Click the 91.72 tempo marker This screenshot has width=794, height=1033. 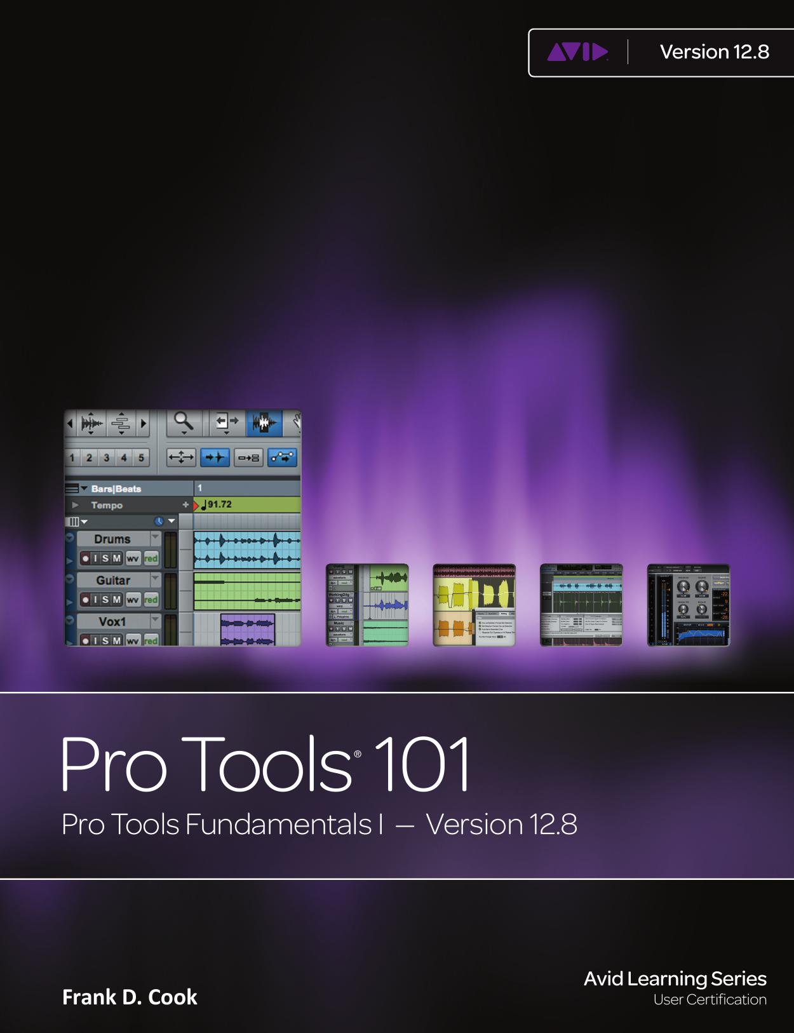pyautogui.click(x=216, y=504)
